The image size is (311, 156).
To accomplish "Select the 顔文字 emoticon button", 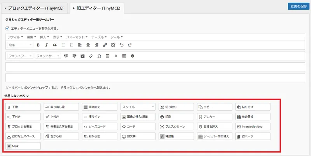I will 138,136.
